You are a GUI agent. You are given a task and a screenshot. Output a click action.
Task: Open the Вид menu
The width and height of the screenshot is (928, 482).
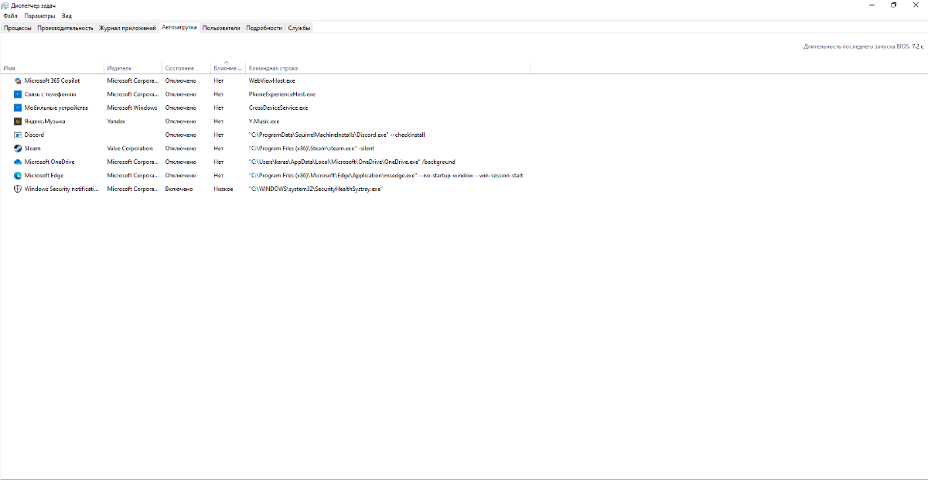coord(67,15)
